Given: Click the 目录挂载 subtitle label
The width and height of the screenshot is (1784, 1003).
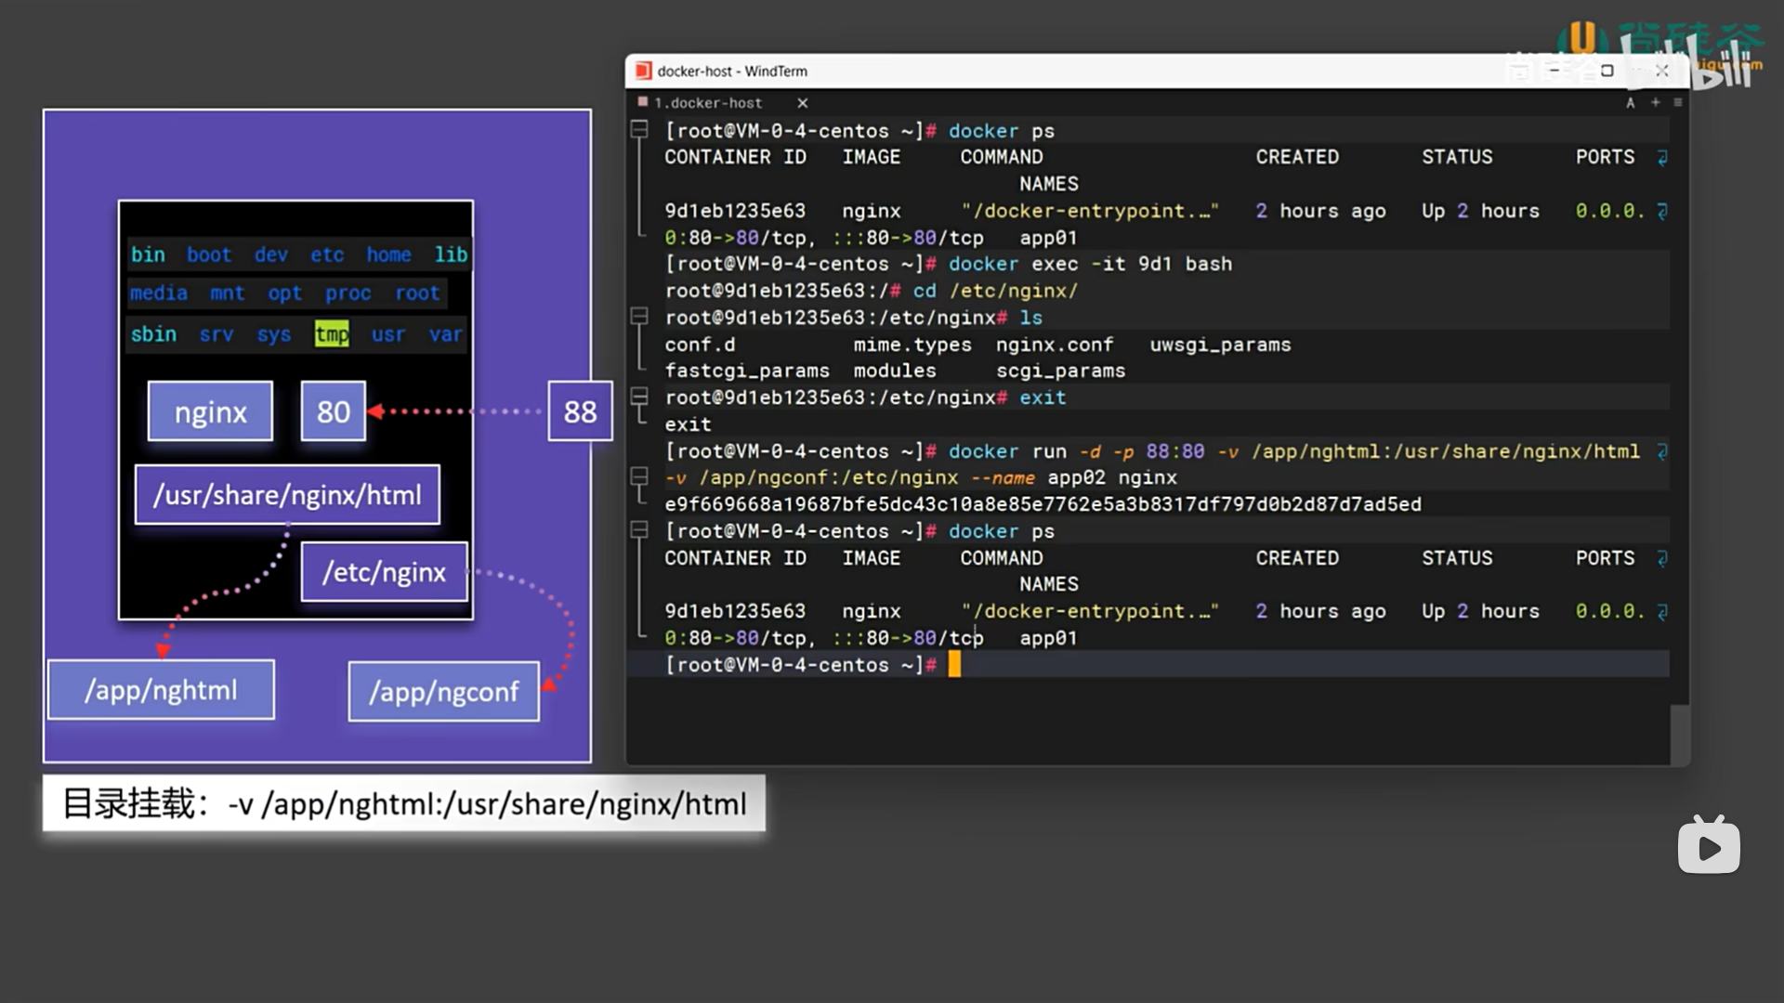Looking at the screenshot, I should point(403,804).
